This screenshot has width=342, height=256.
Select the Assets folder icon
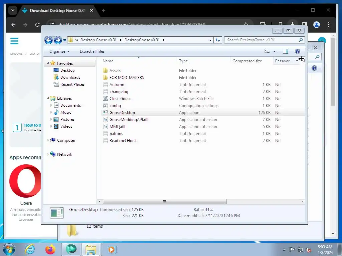(105, 70)
